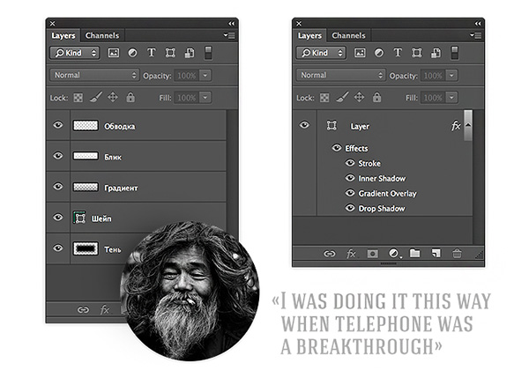
Task: Click the create new group folder icon
Action: (x=415, y=254)
